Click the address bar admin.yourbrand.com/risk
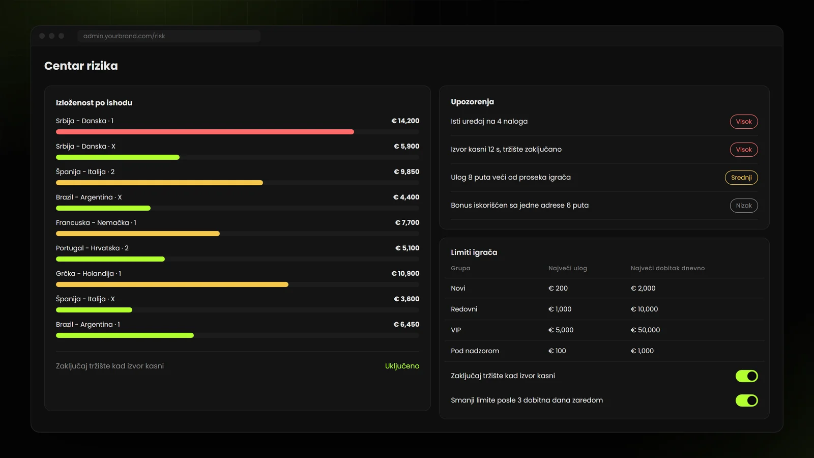The width and height of the screenshot is (814, 458). coord(169,36)
